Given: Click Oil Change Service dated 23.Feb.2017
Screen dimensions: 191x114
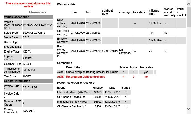Looking at the screenshot, I should [x=72, y=106].
